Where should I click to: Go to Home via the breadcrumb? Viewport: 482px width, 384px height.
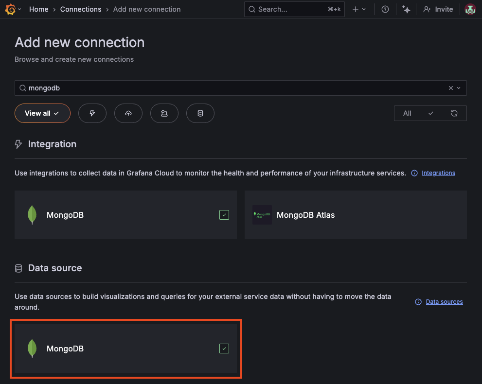38,9
